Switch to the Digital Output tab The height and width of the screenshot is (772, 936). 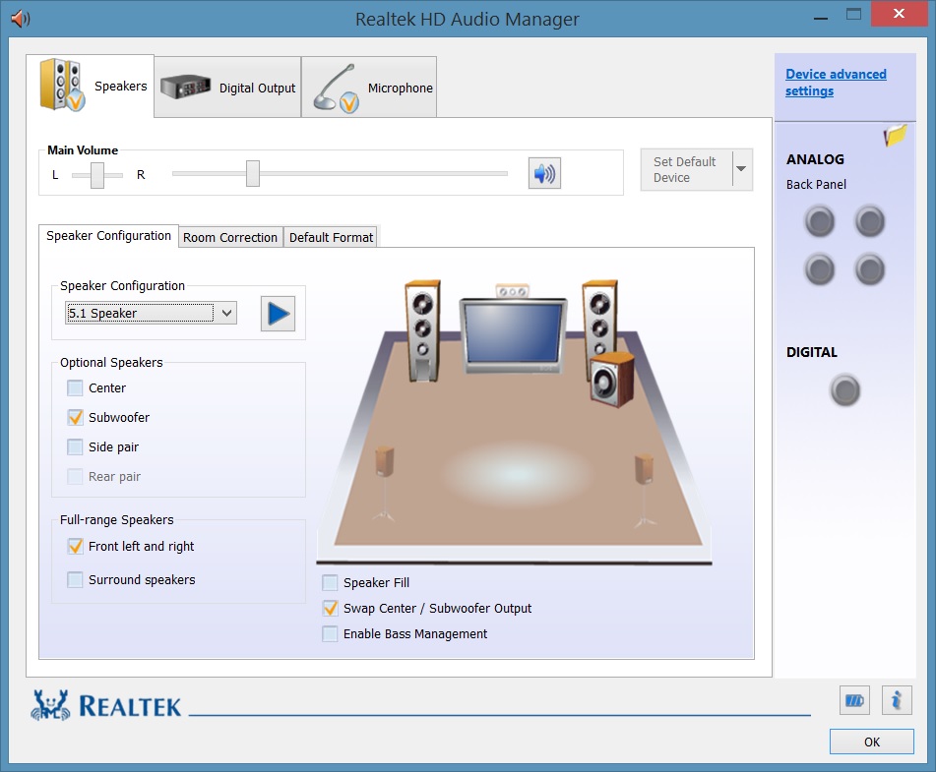[x=228, y=88]
